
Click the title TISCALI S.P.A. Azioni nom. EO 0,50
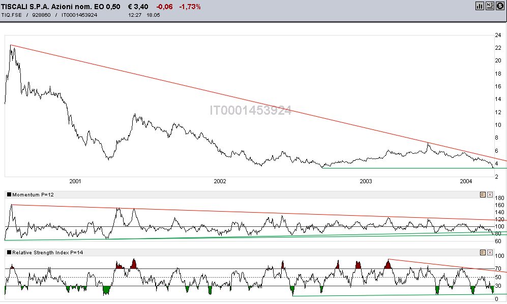61,7
